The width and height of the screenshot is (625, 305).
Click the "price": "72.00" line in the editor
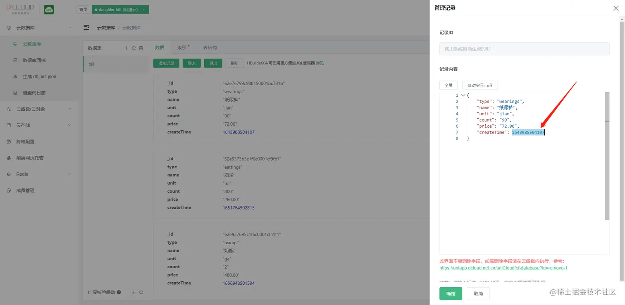coord(498,126)
